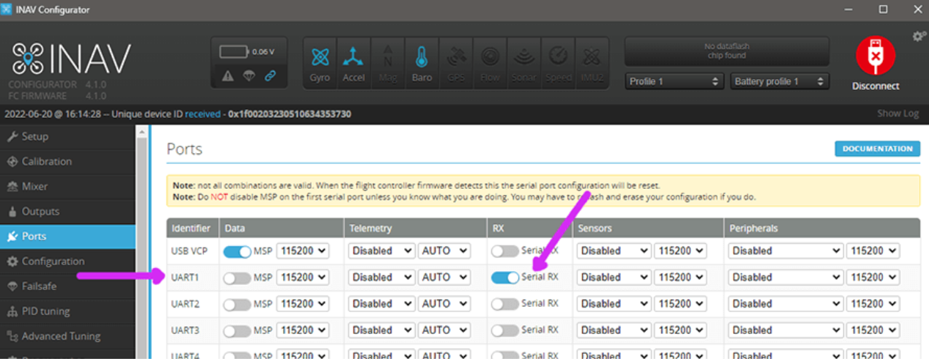Click the blue link status icon
This screenshot has height=364, width=929.
[270, 75]
